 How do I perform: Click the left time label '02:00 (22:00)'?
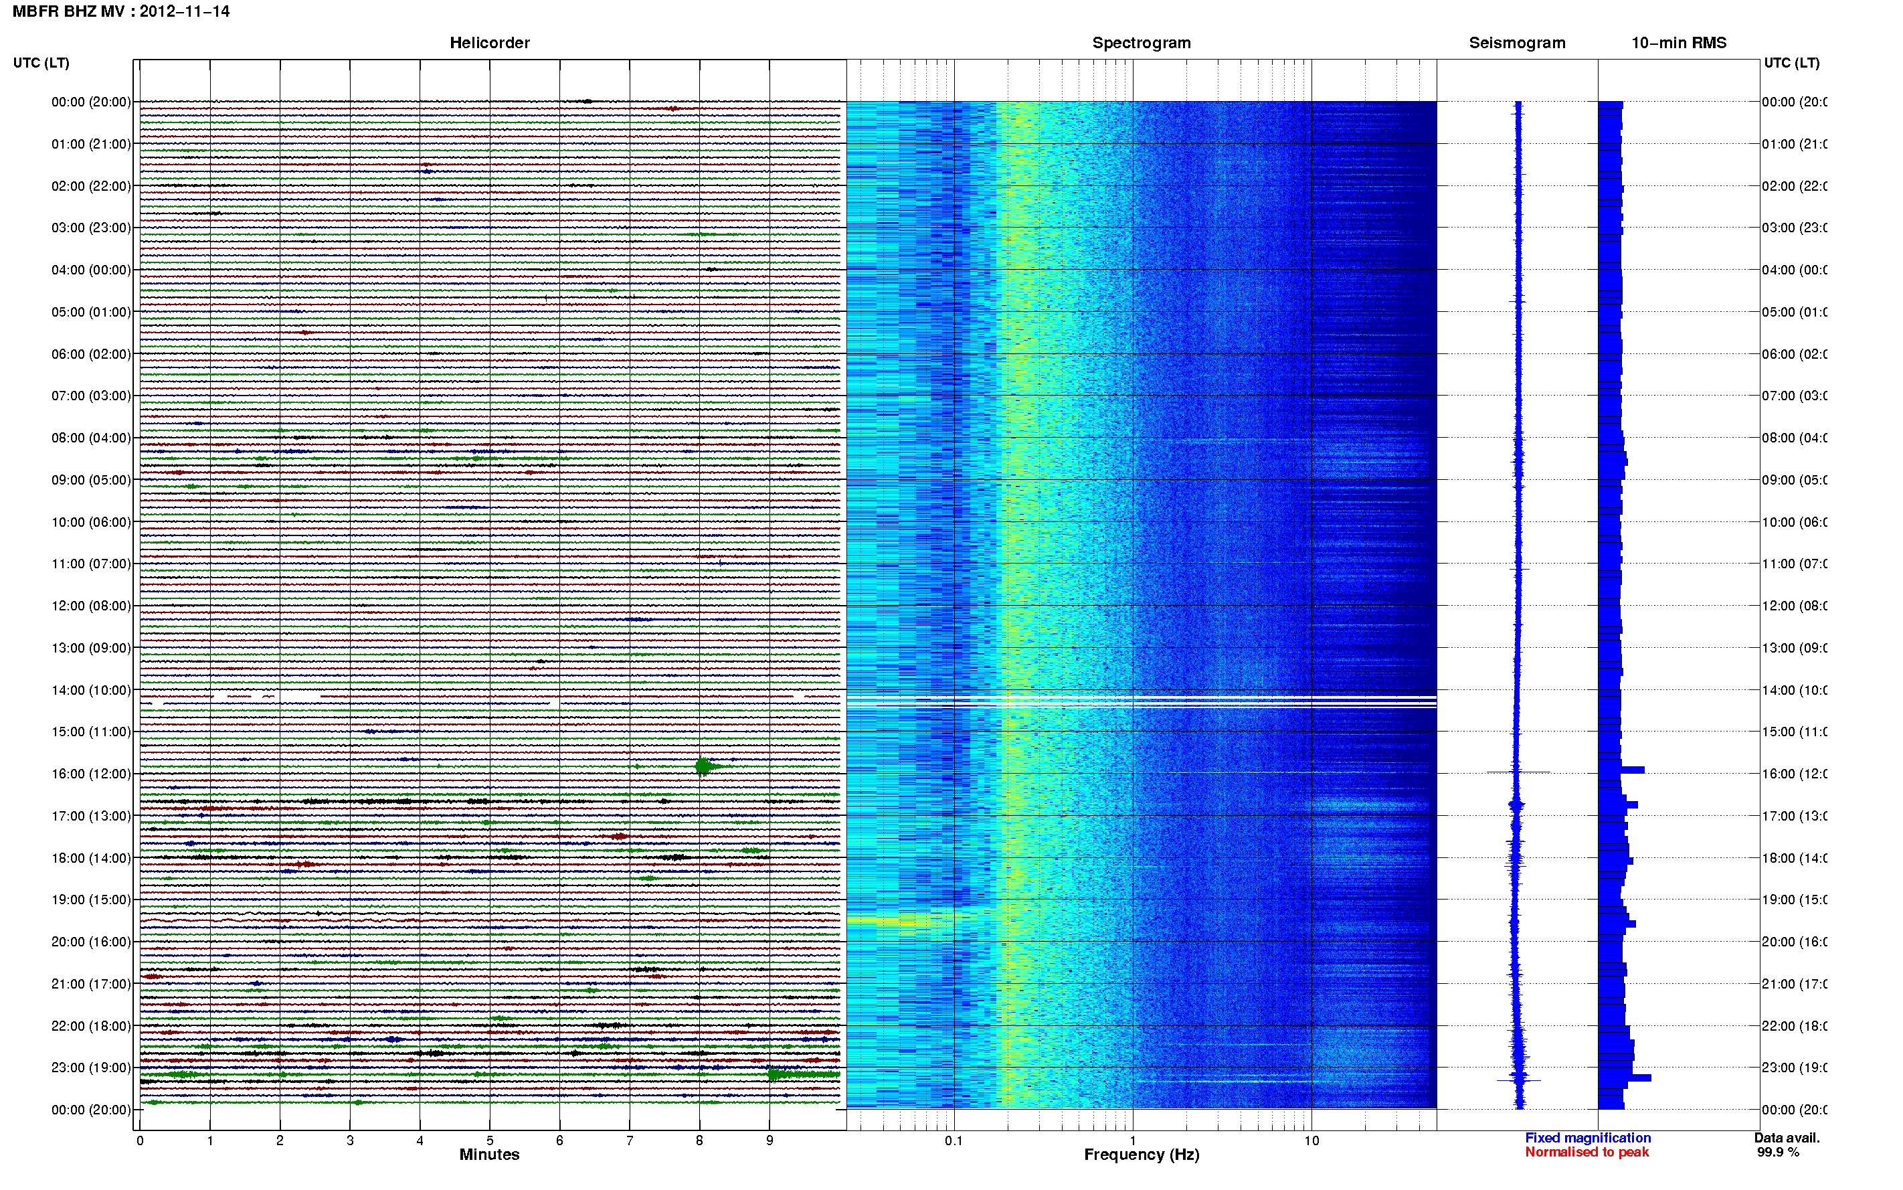[x=91, y=186]
